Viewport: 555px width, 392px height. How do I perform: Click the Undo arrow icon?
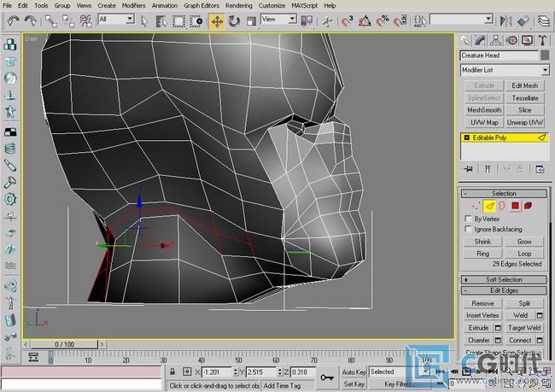click(x=13, y=20)
